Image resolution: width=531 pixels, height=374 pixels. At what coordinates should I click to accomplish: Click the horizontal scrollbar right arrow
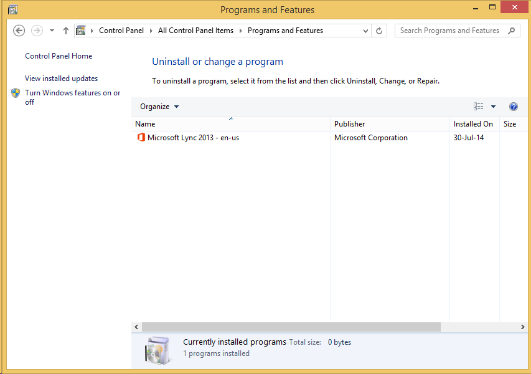pos(523,327)
